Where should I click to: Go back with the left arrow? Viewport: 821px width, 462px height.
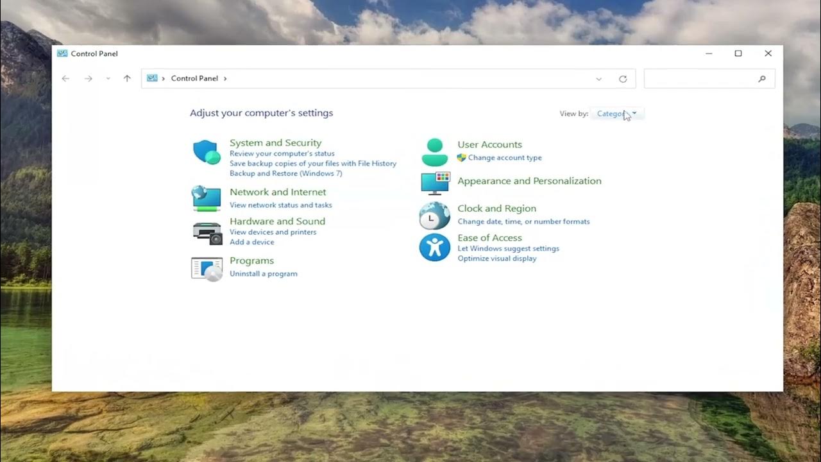click(x=65, y=78)
